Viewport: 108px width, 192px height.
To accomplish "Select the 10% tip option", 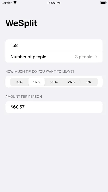I will [19, 82].
